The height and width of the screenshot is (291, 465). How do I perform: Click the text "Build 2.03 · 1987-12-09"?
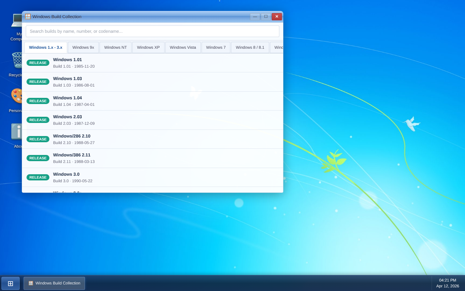[x=74, y=123]
